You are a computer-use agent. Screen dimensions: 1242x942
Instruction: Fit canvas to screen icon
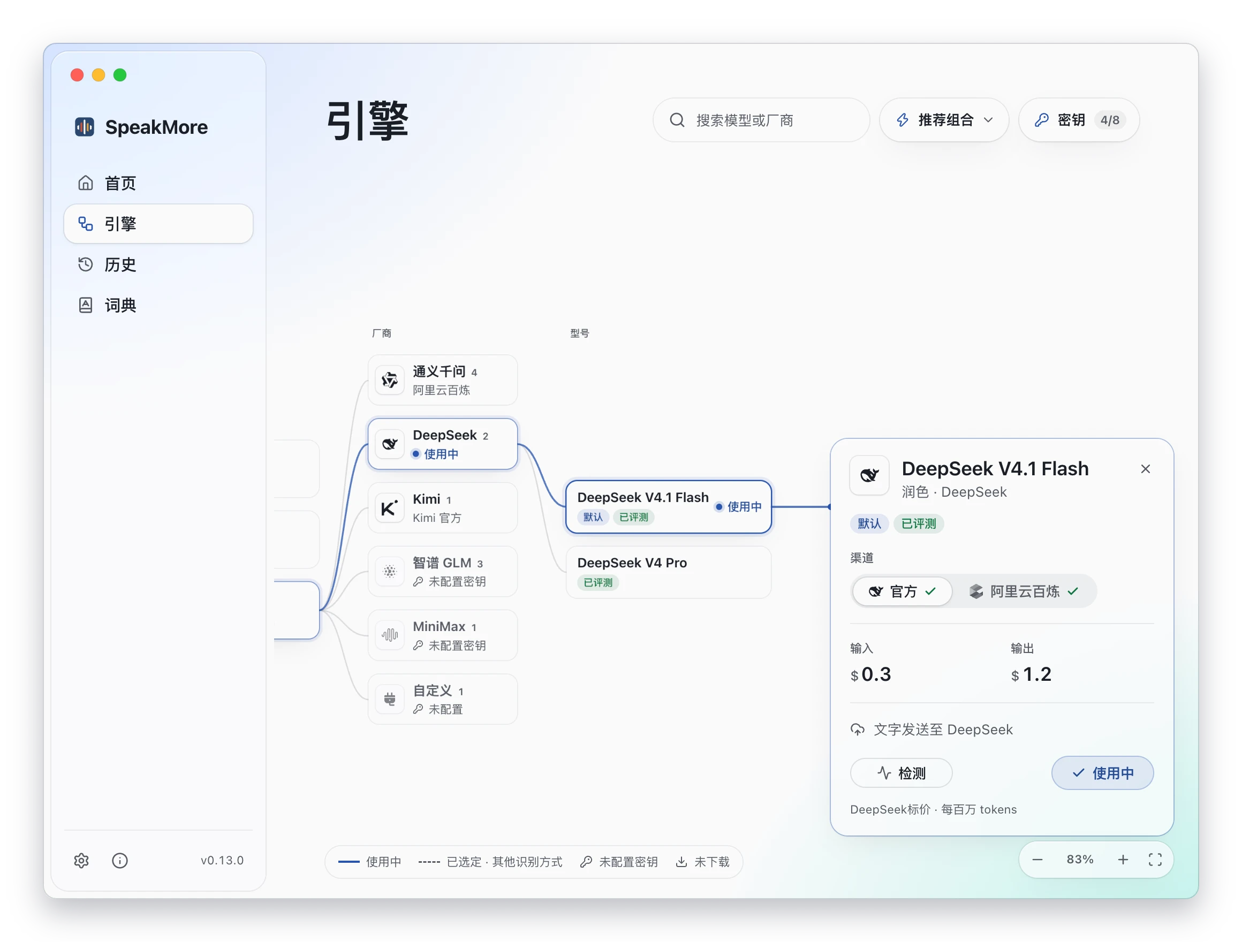[1155, 860]
